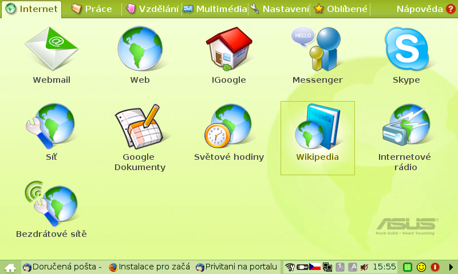458x274 pixels.
Task: Click the muted speaker volume icon
Action: click(x=364, y=267)
